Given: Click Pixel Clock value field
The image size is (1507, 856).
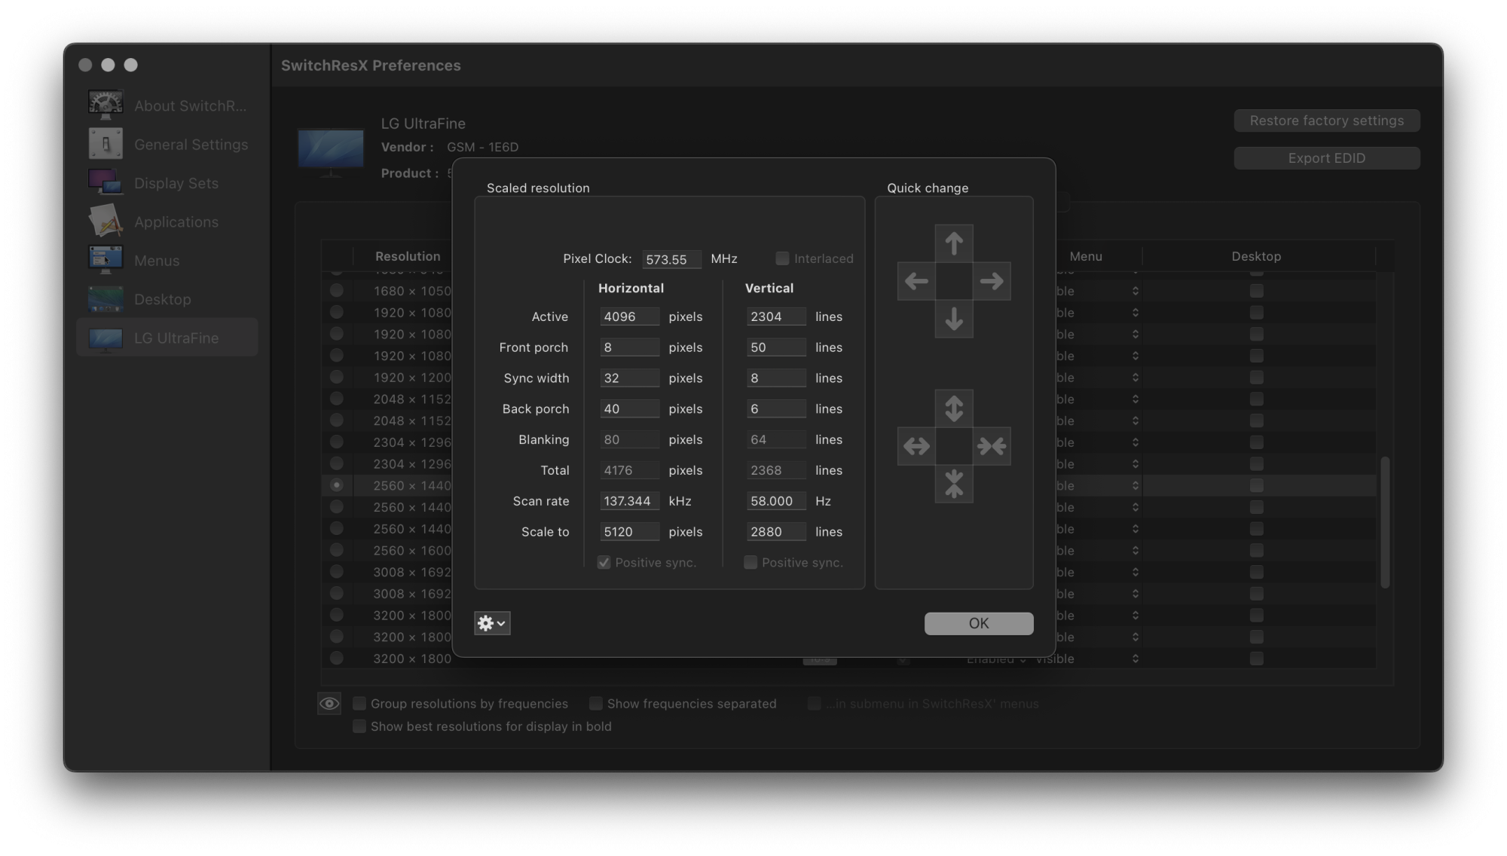Looking at the screenshot, I should tap(671, 259).
